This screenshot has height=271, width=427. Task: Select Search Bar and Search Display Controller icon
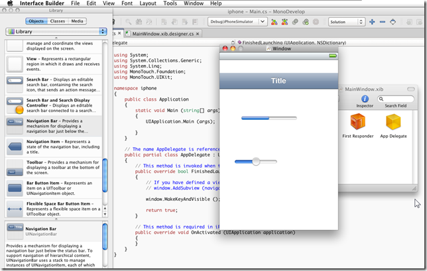click(x=15, y=105)
